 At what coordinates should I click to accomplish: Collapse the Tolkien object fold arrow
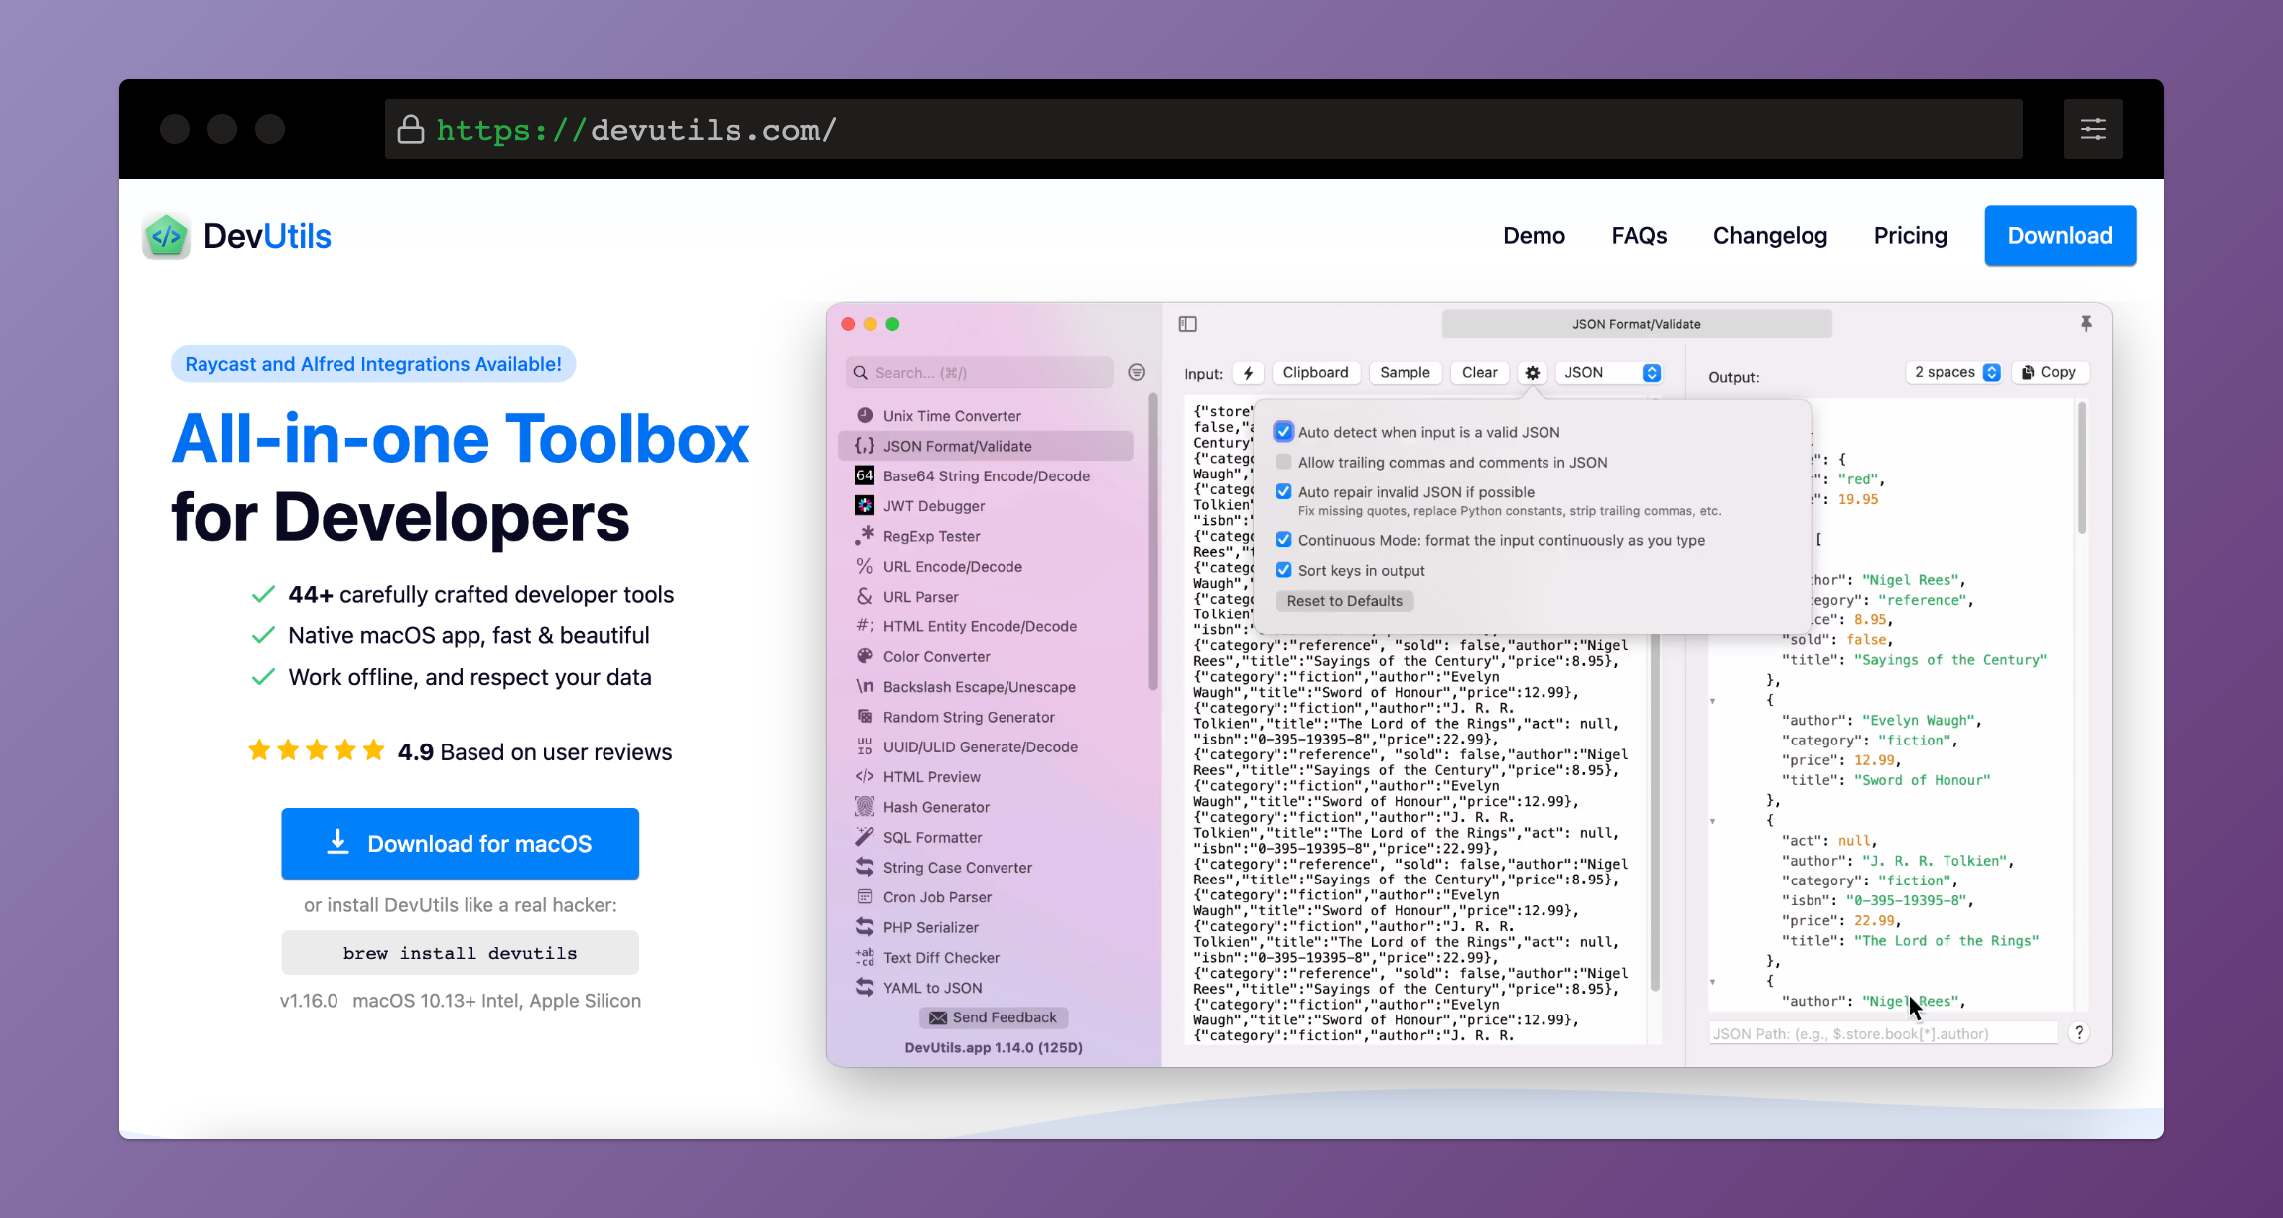(x=1713, y=821)
